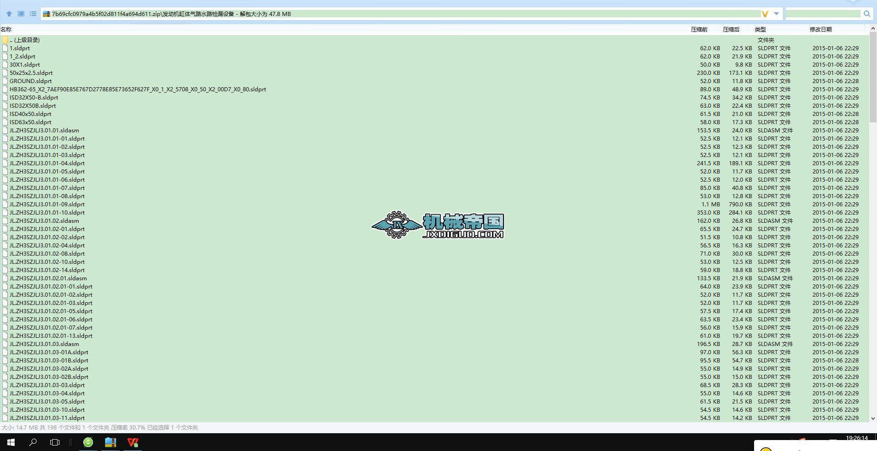Select the file icon of 50x25x2.5.sldprt
877x451 pixels.
point(5,73)
